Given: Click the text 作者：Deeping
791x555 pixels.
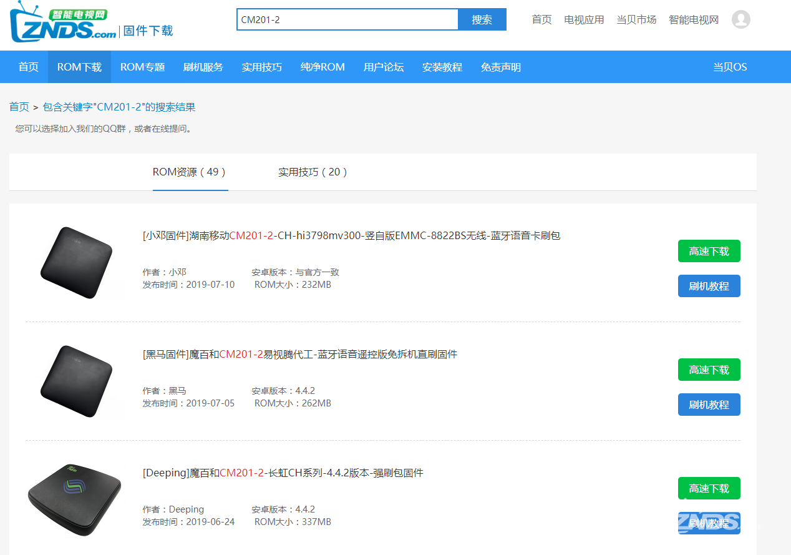Looking at the screenshot, I should coord(173,509).
